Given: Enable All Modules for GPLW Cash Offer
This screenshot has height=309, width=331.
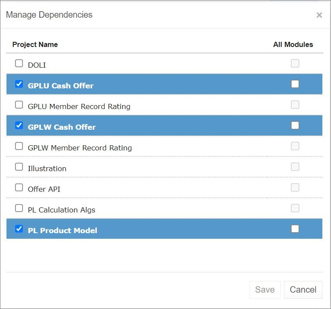Looking at the screenshot, I should 295,125.
